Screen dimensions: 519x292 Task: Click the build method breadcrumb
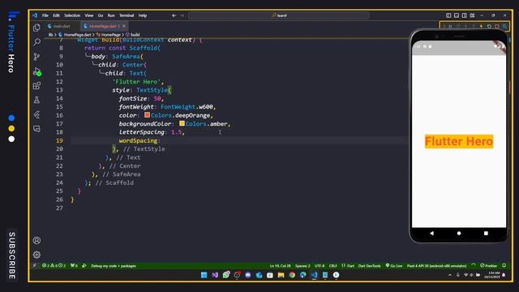(135, 34)
